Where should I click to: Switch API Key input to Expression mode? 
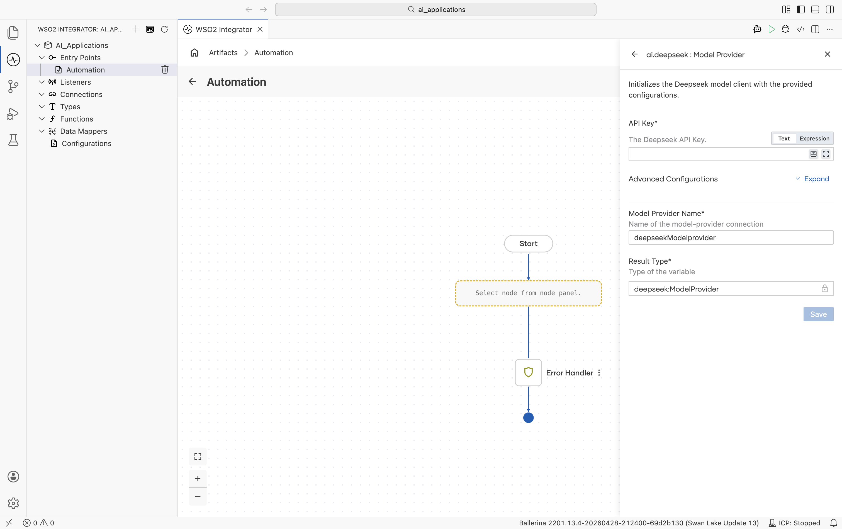(814, 139)
